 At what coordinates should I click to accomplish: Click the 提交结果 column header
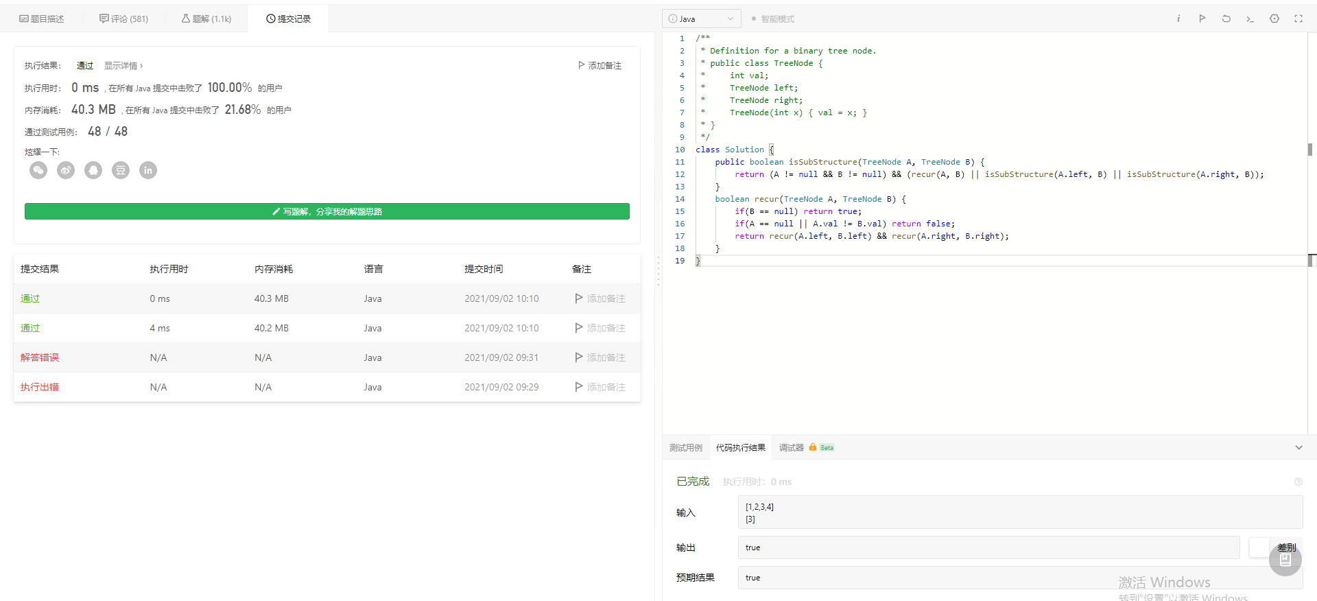coord(40,269)
